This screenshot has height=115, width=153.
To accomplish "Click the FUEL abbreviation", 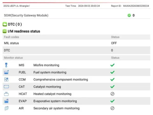I will [22, 72].
